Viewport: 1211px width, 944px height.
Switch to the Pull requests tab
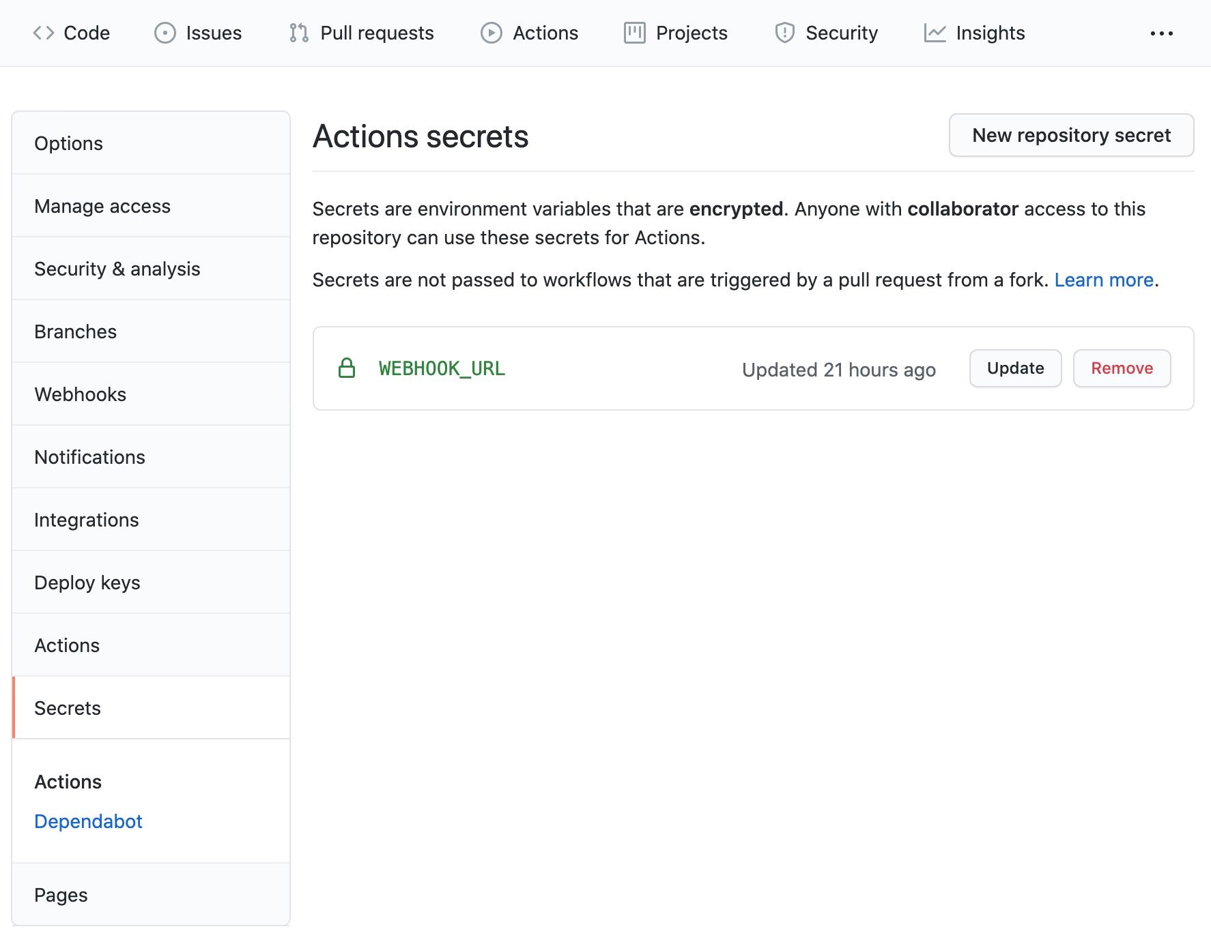tap(377, 33)
